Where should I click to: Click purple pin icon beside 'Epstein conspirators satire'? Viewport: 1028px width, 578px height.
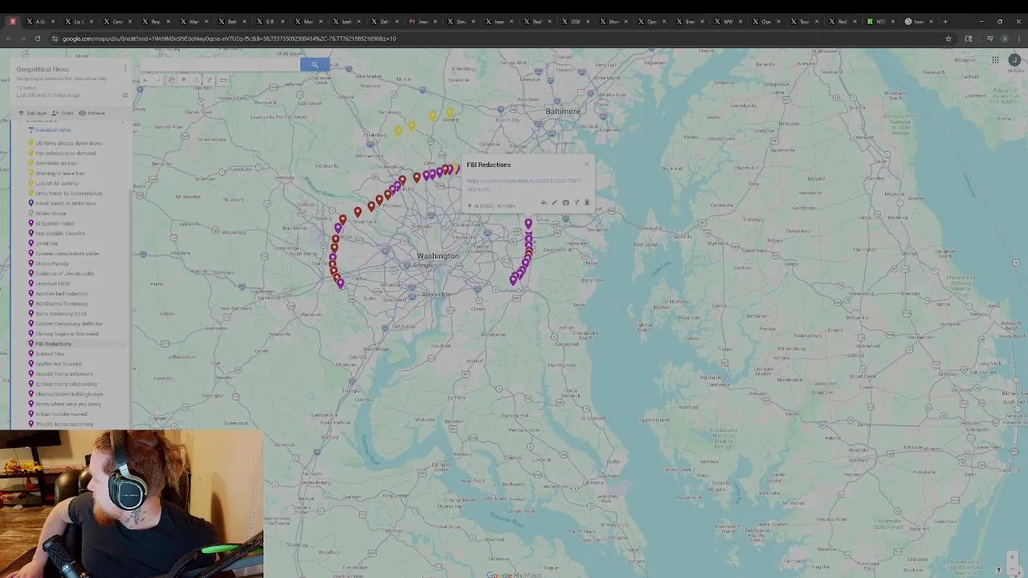point(31,254)
